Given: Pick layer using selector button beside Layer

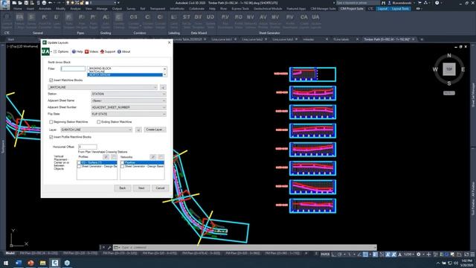Looking at the screenshot, I should tap(138, 130).
